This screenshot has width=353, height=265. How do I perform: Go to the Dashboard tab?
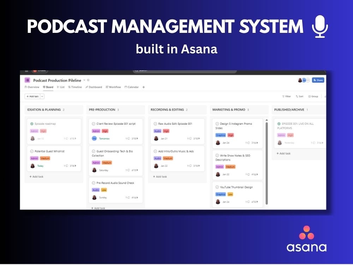point(94,87)
